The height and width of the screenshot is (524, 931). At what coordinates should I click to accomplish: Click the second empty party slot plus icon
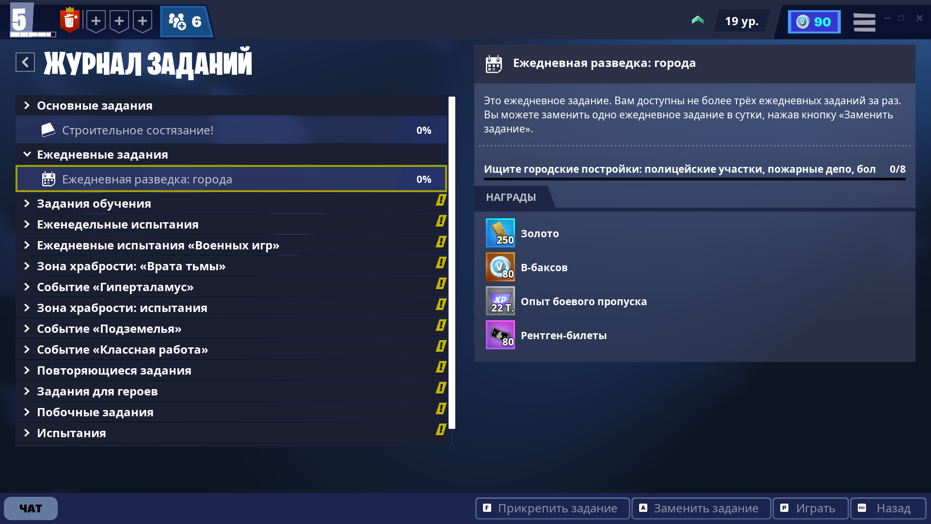tap(119, 21)
